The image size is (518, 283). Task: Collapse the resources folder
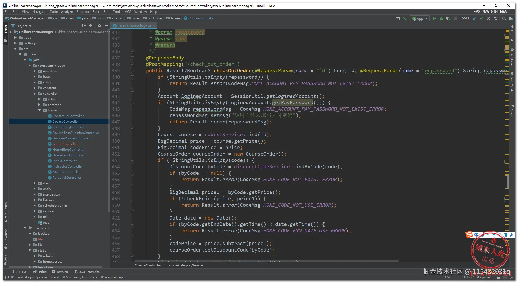(25, 228)
